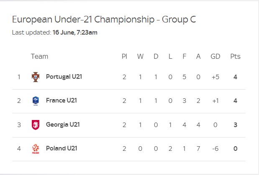
Task: Click the France U21 team crest
Action: click(x=36, y=100)
